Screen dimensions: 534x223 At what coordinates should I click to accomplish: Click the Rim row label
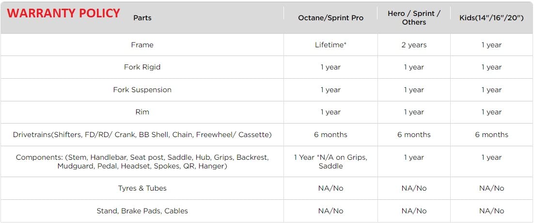142,112
